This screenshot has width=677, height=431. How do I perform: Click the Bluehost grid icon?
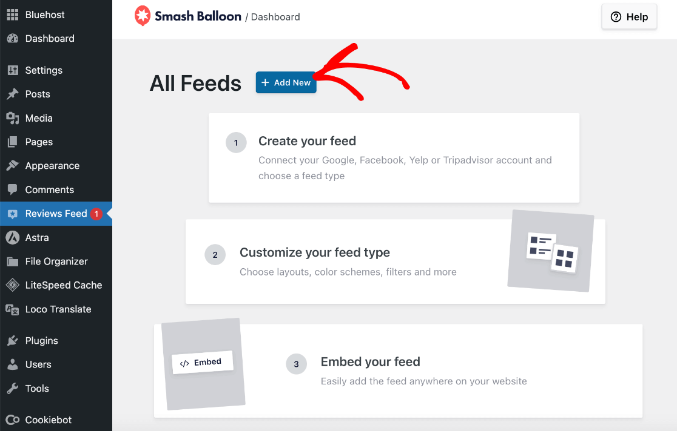coord(12,15)
